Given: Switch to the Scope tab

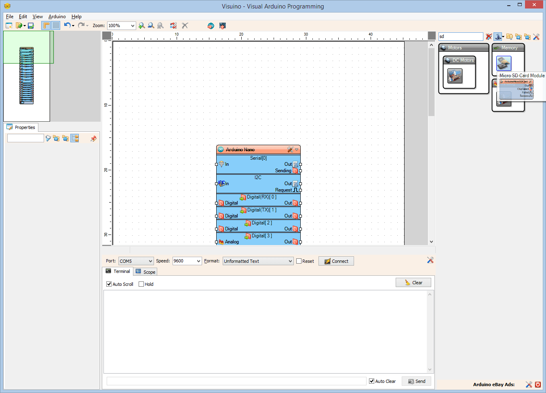Looking at the screenshot, I should (x=145, y=271).
